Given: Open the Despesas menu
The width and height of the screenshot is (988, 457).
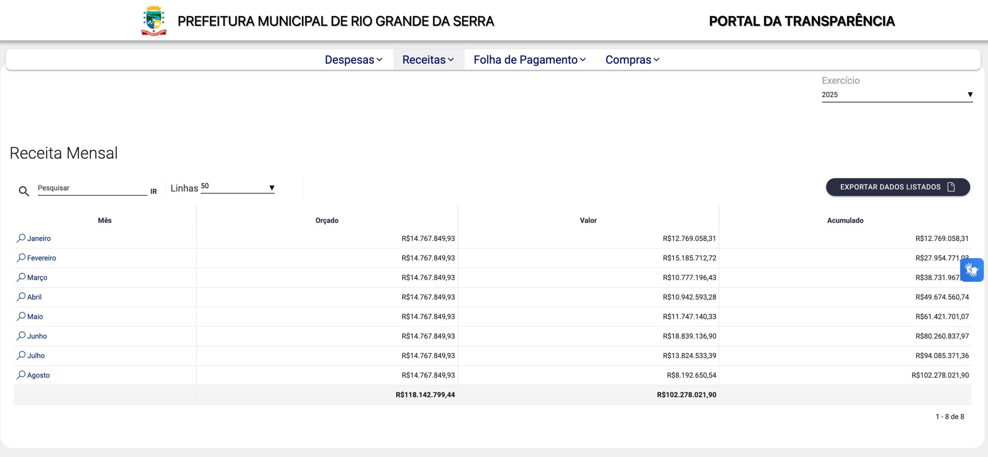Looking at the screenshot, I should 353,59.
